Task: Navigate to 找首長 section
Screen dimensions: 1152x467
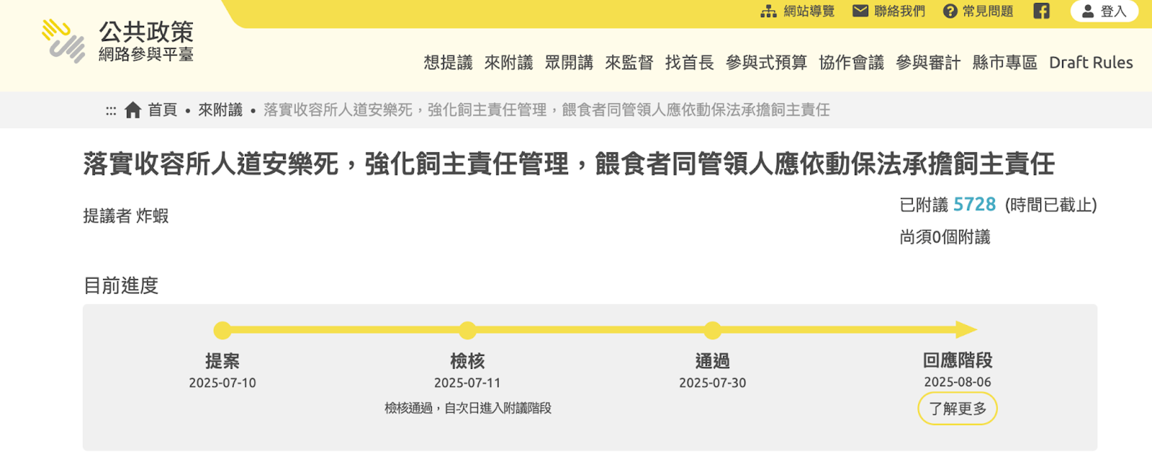Action: coord(689,62)
